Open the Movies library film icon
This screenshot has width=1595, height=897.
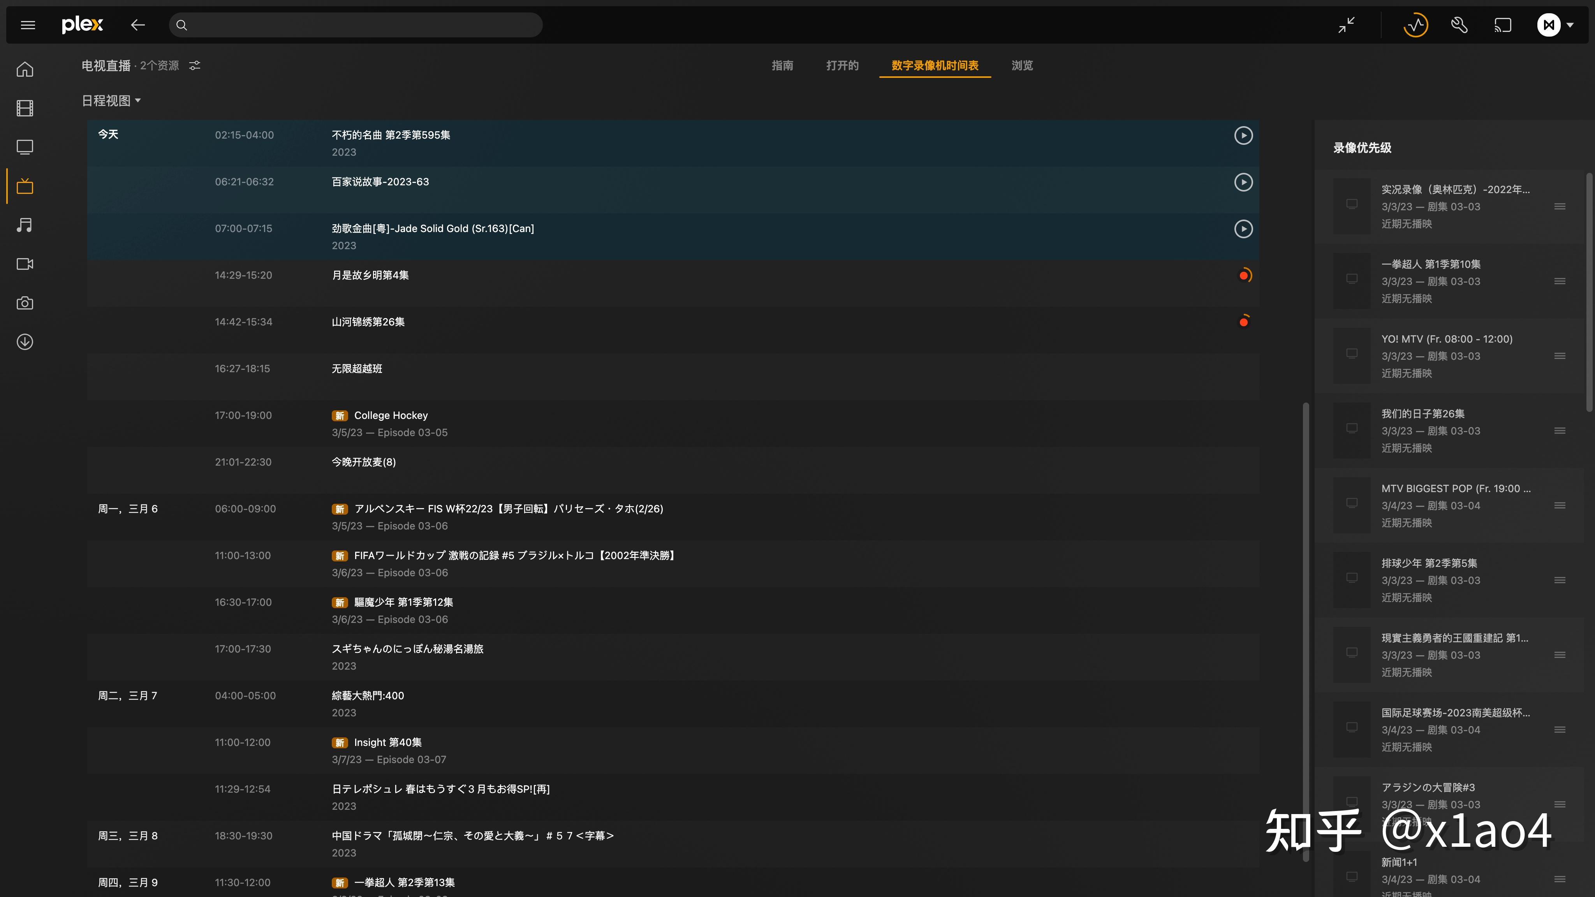[x=25, y=108]
